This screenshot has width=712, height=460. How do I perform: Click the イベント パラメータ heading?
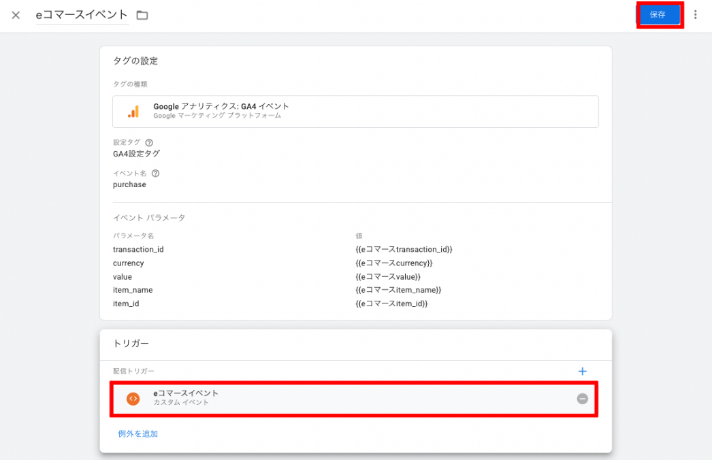(149, 218)
